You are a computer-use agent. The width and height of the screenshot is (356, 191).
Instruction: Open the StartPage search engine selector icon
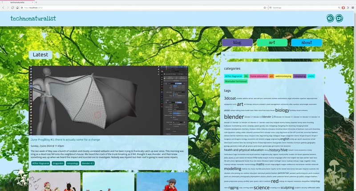pos(271,8)
